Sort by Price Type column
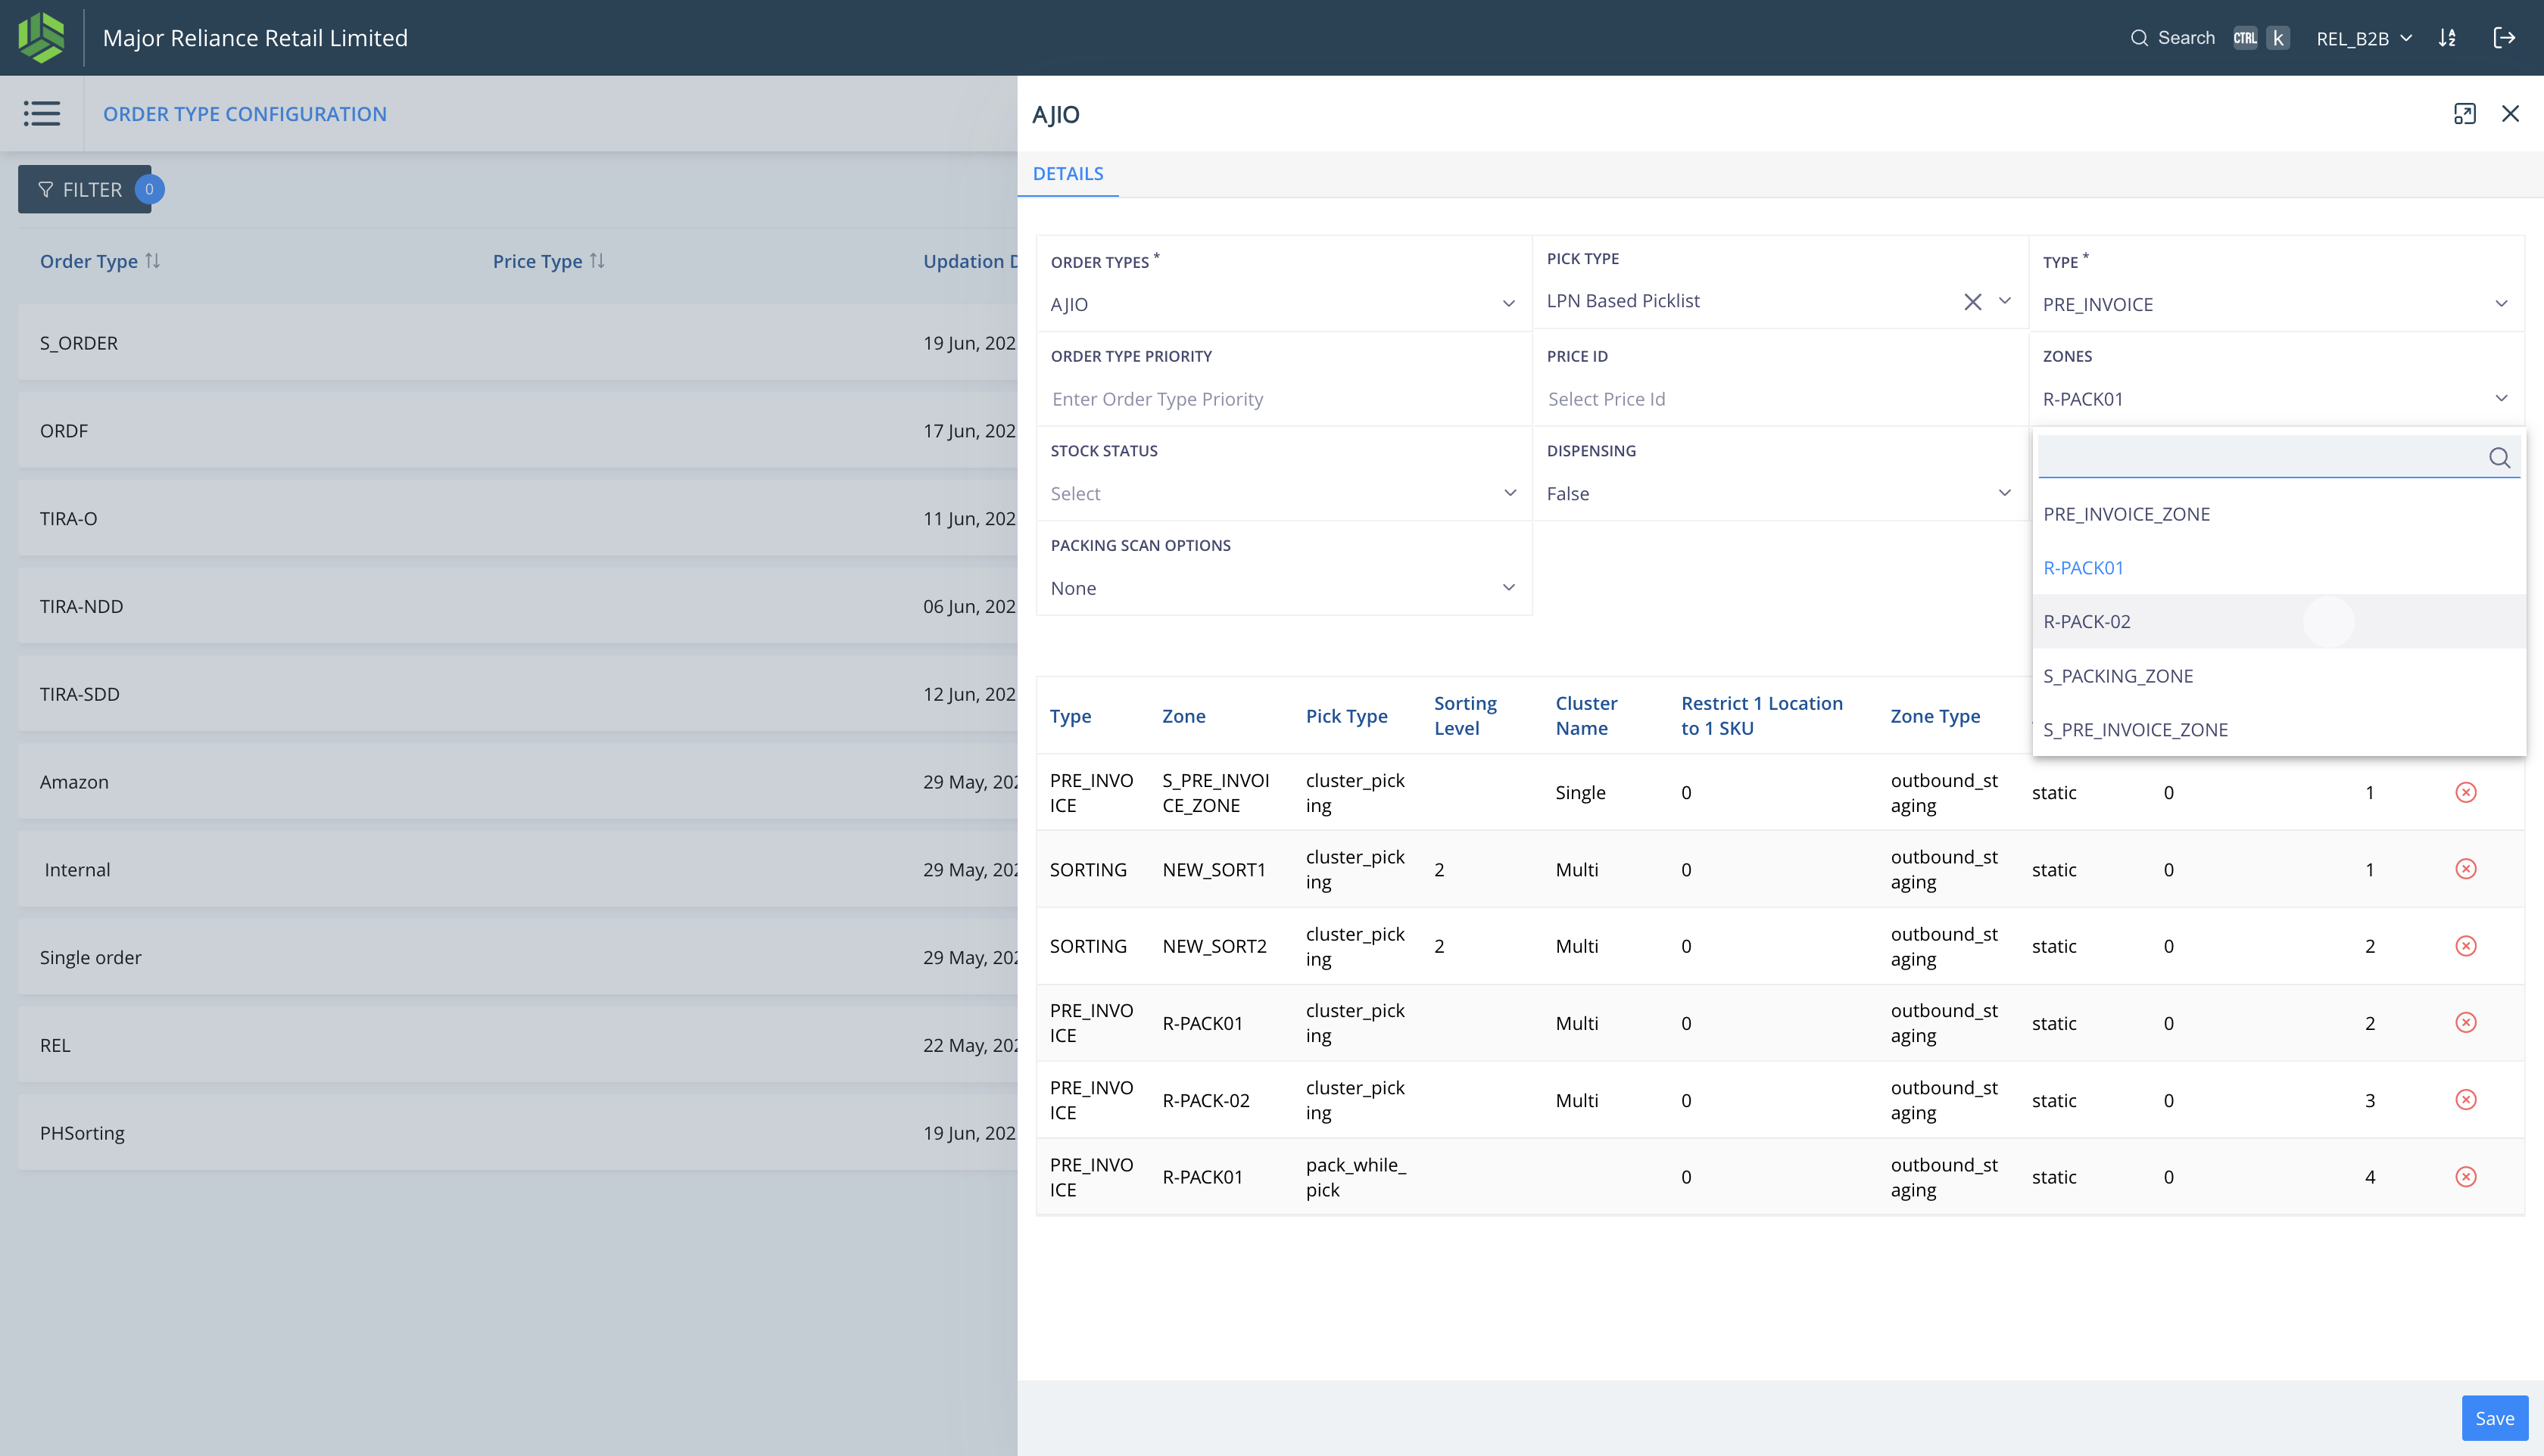This screenshot has height=1456, width=2544. click(597, 261)
